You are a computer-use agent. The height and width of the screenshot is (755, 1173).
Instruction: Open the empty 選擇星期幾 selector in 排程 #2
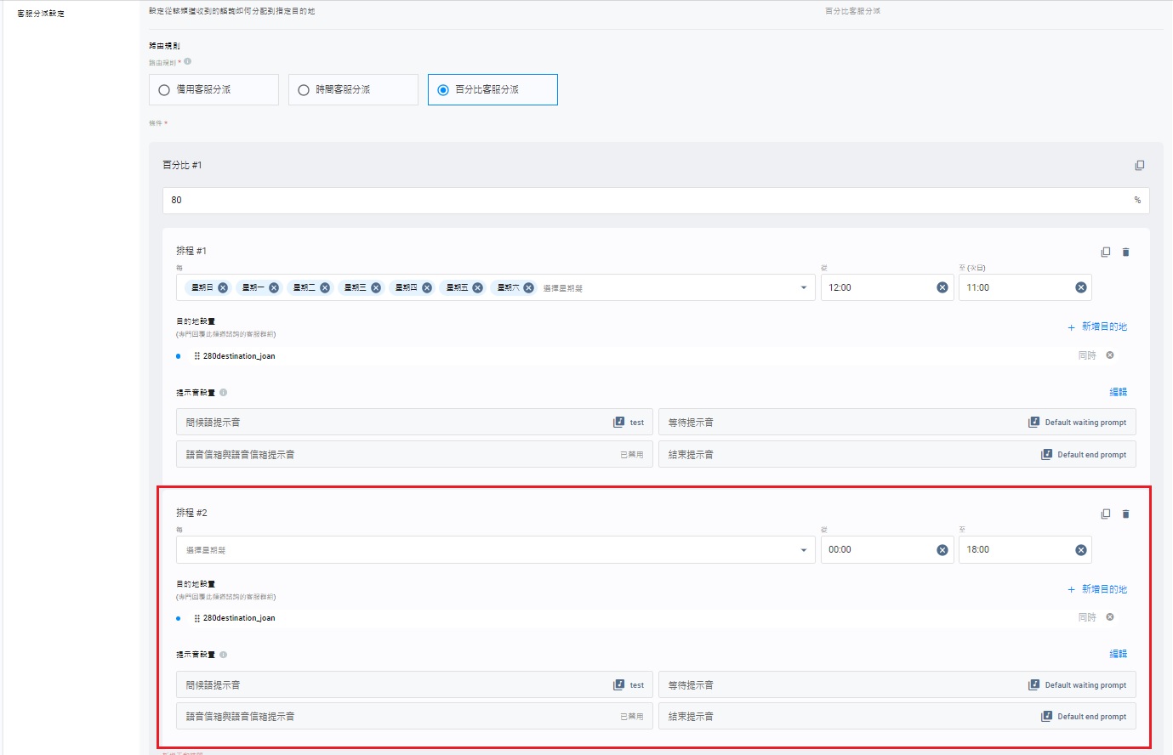pos(496,550)
